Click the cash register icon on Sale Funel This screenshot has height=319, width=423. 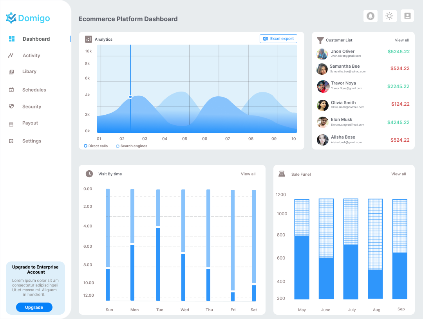click(x=282, y=174)
